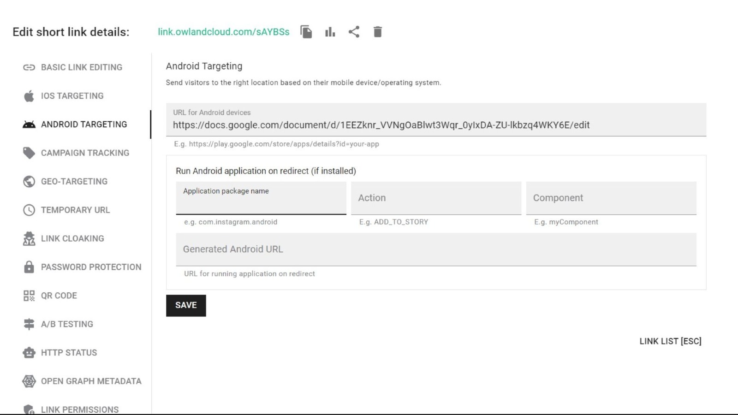Delete the short link via trash icon

click(378, 32)
